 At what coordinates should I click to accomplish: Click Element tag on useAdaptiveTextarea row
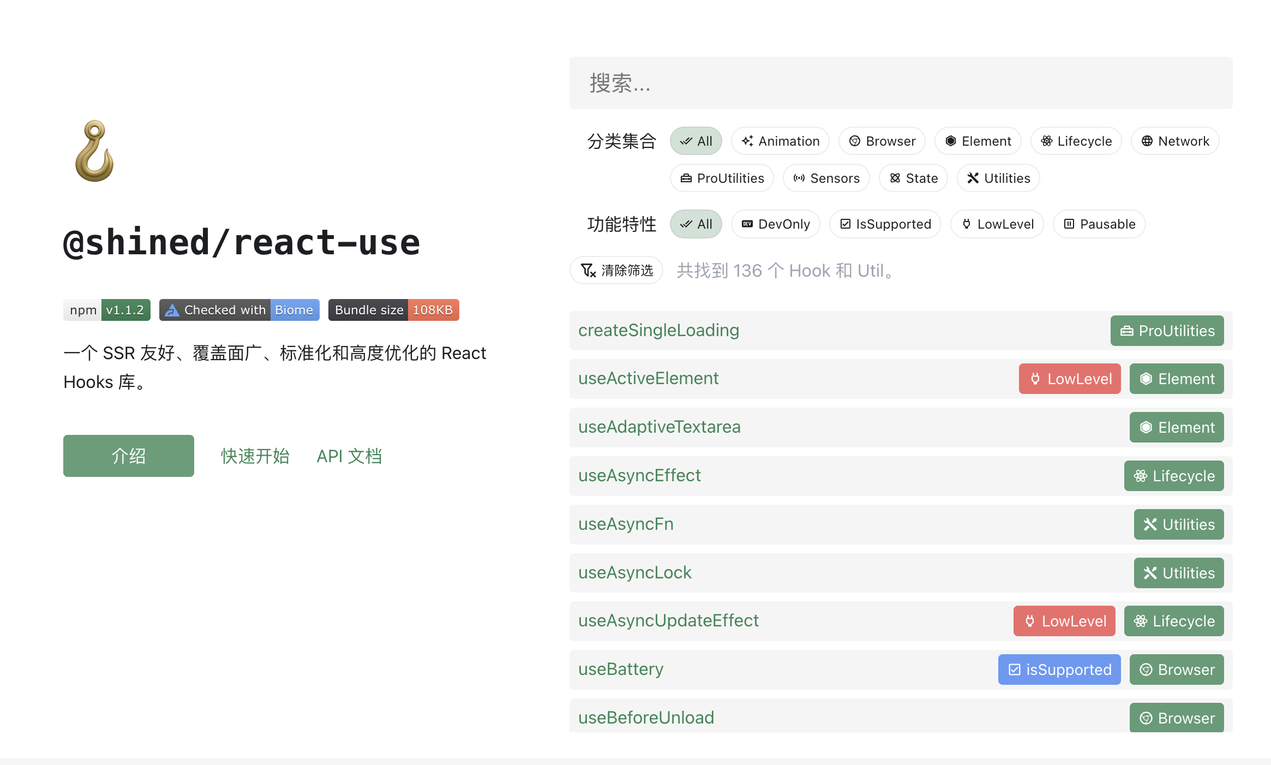(x=1177, y=427)
